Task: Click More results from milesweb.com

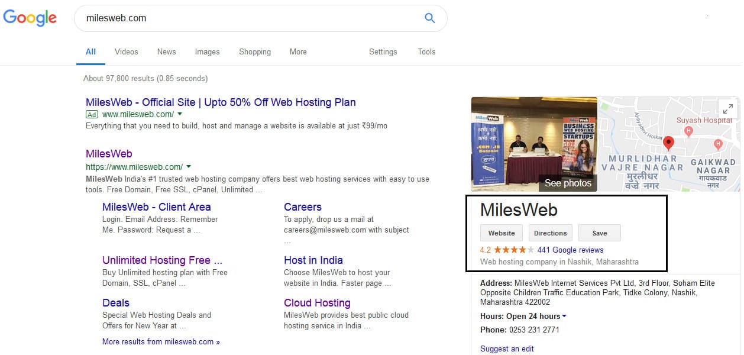Action: pyautogui.click(x=161, y=342)
